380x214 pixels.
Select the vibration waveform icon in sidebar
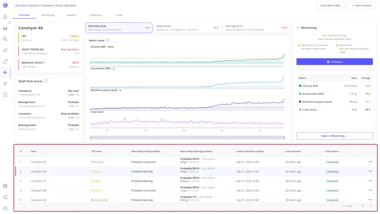click(x=5, y=73)
